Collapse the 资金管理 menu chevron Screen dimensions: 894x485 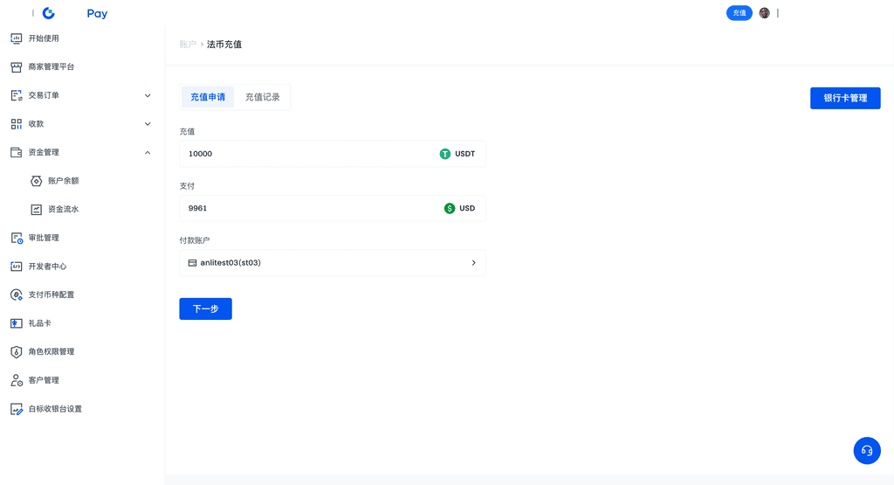pos(148,153)
